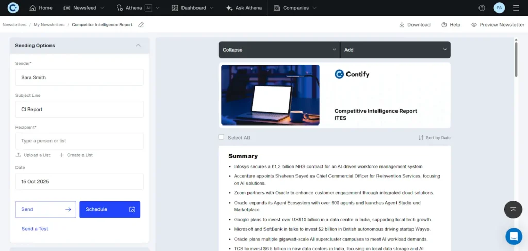Click the Recipient input field
Viewport: 528px width, 251px height.
point(79,141)
